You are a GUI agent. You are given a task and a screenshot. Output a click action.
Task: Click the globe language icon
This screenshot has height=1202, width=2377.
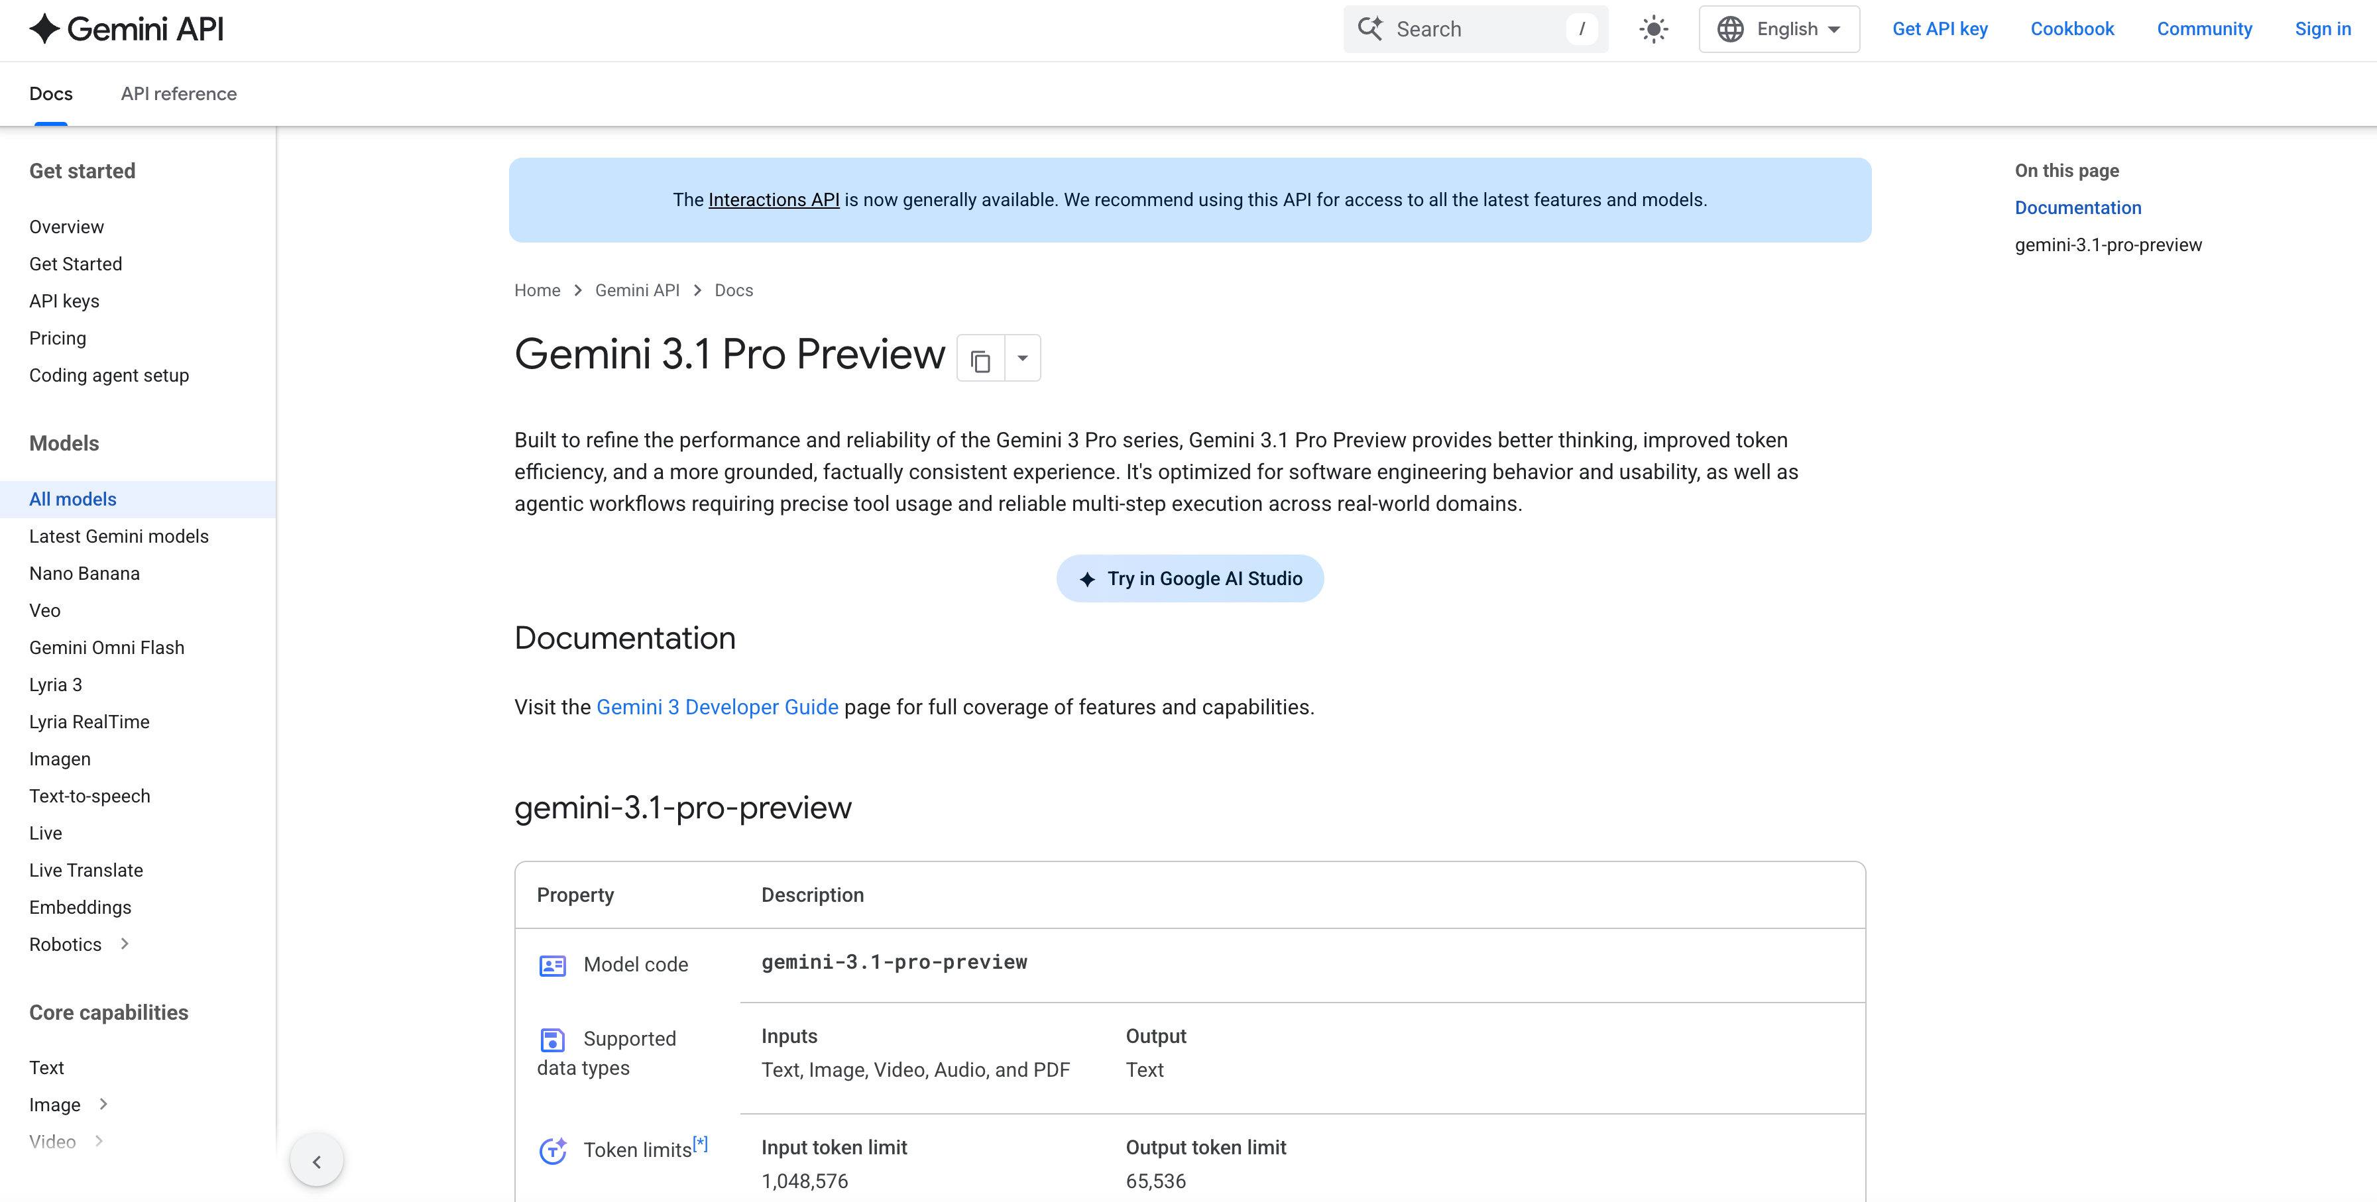coord(1730,30)
